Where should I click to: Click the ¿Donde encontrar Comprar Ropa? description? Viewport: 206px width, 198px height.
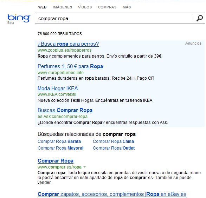coord(103,123)
